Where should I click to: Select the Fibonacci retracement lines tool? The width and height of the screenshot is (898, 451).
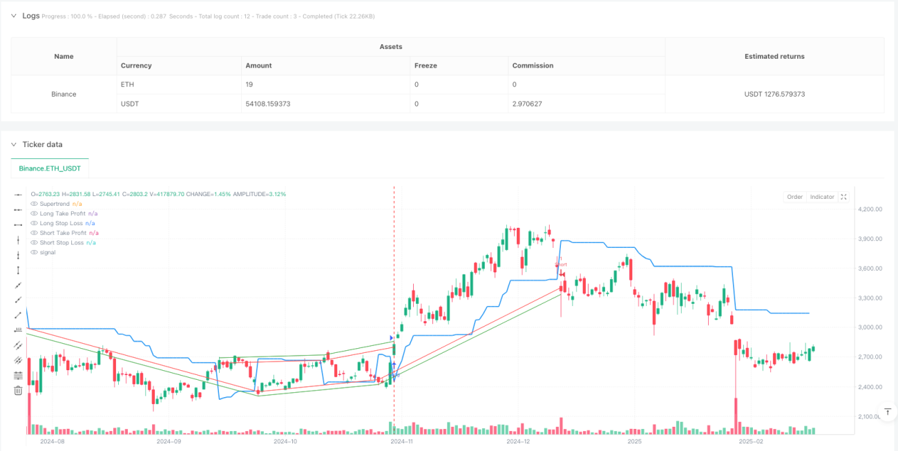pyautogui.click(x=19, y=376)
